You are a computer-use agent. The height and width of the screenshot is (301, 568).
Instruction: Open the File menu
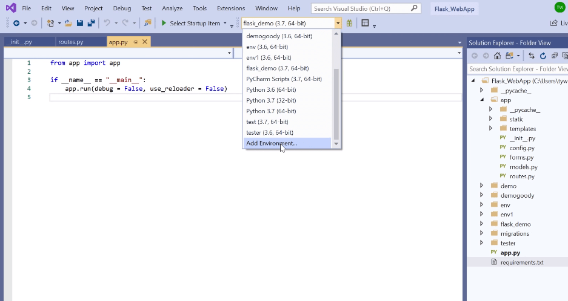click(27, 8)
